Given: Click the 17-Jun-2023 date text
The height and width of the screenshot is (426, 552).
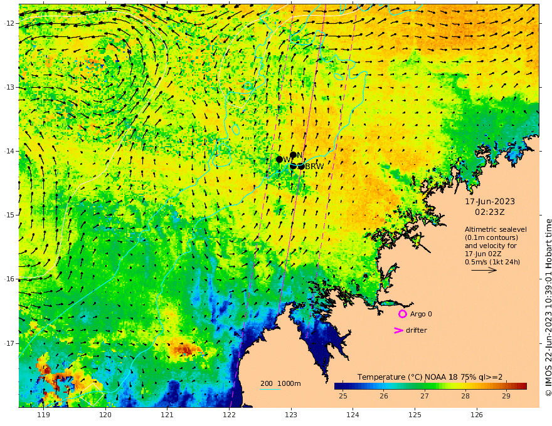Looking at the screenshot, I should (490, 201).
